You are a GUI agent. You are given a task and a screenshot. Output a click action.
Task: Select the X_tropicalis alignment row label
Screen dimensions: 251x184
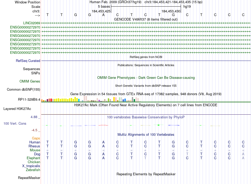point(31,166)
